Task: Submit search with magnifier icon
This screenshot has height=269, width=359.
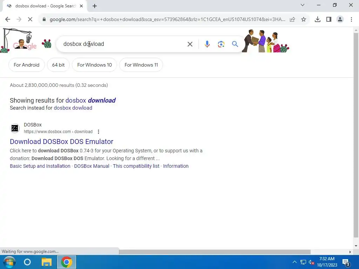Action: pos(235,44)
